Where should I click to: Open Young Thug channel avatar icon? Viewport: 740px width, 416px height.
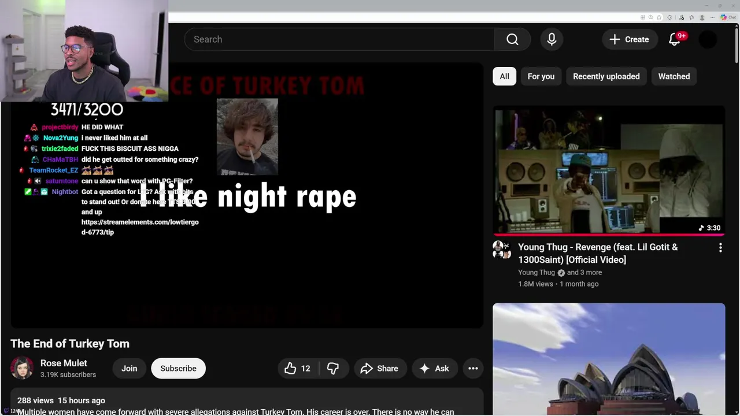pos(502,250)
